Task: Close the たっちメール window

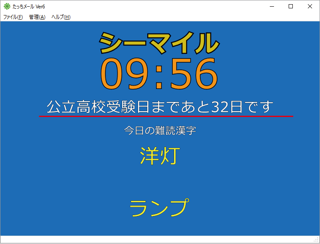Action: coord(310,6)
